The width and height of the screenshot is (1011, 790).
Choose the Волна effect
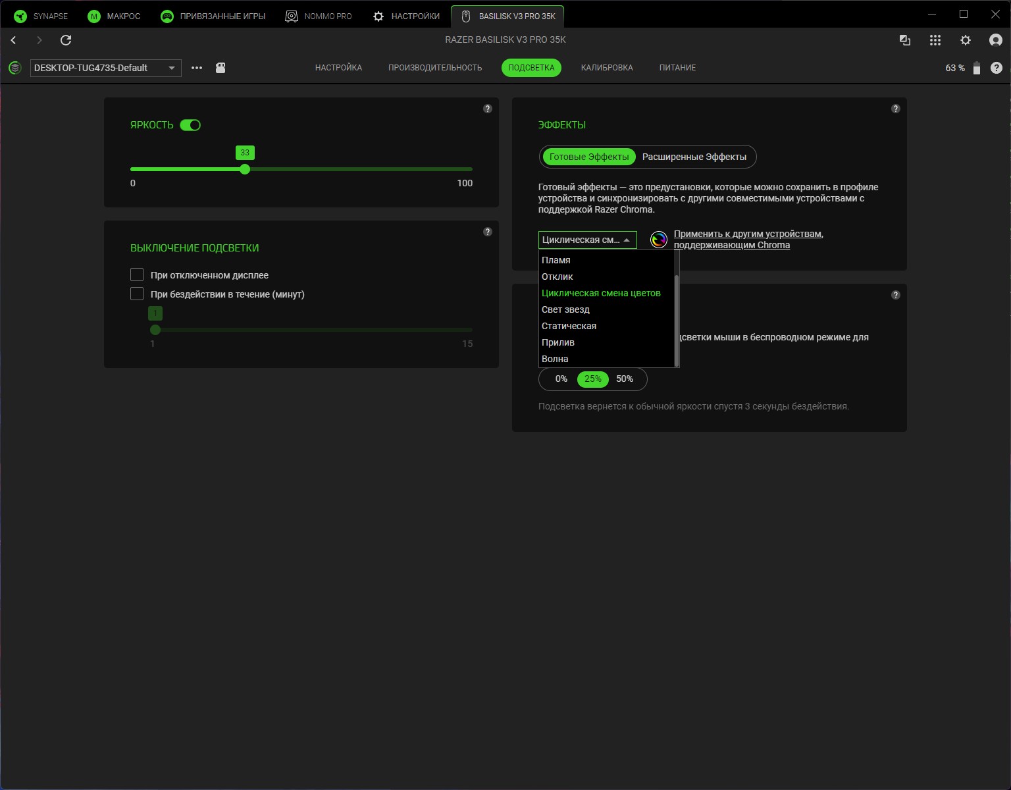point(606,359)
